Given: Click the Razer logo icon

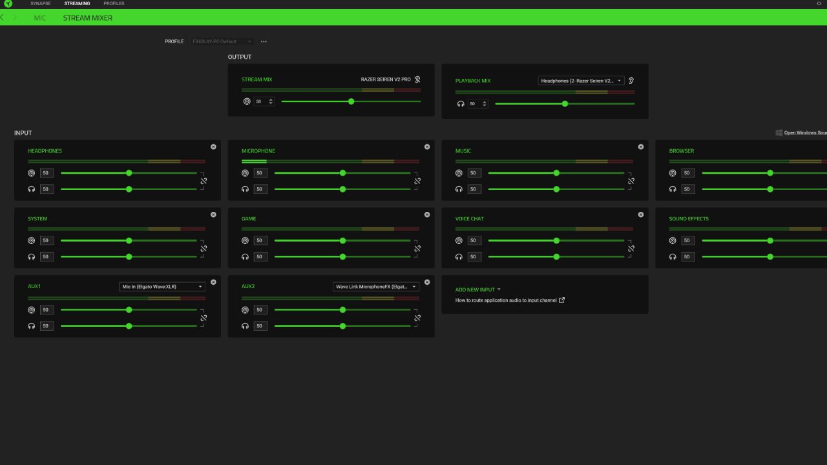Looking at the screenshot, I should pyautogui.click(x=8, y=4).
